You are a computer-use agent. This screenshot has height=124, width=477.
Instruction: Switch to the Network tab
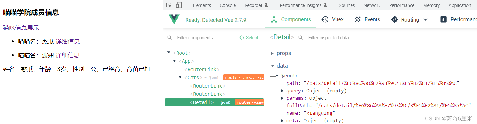tap(372, 5)
